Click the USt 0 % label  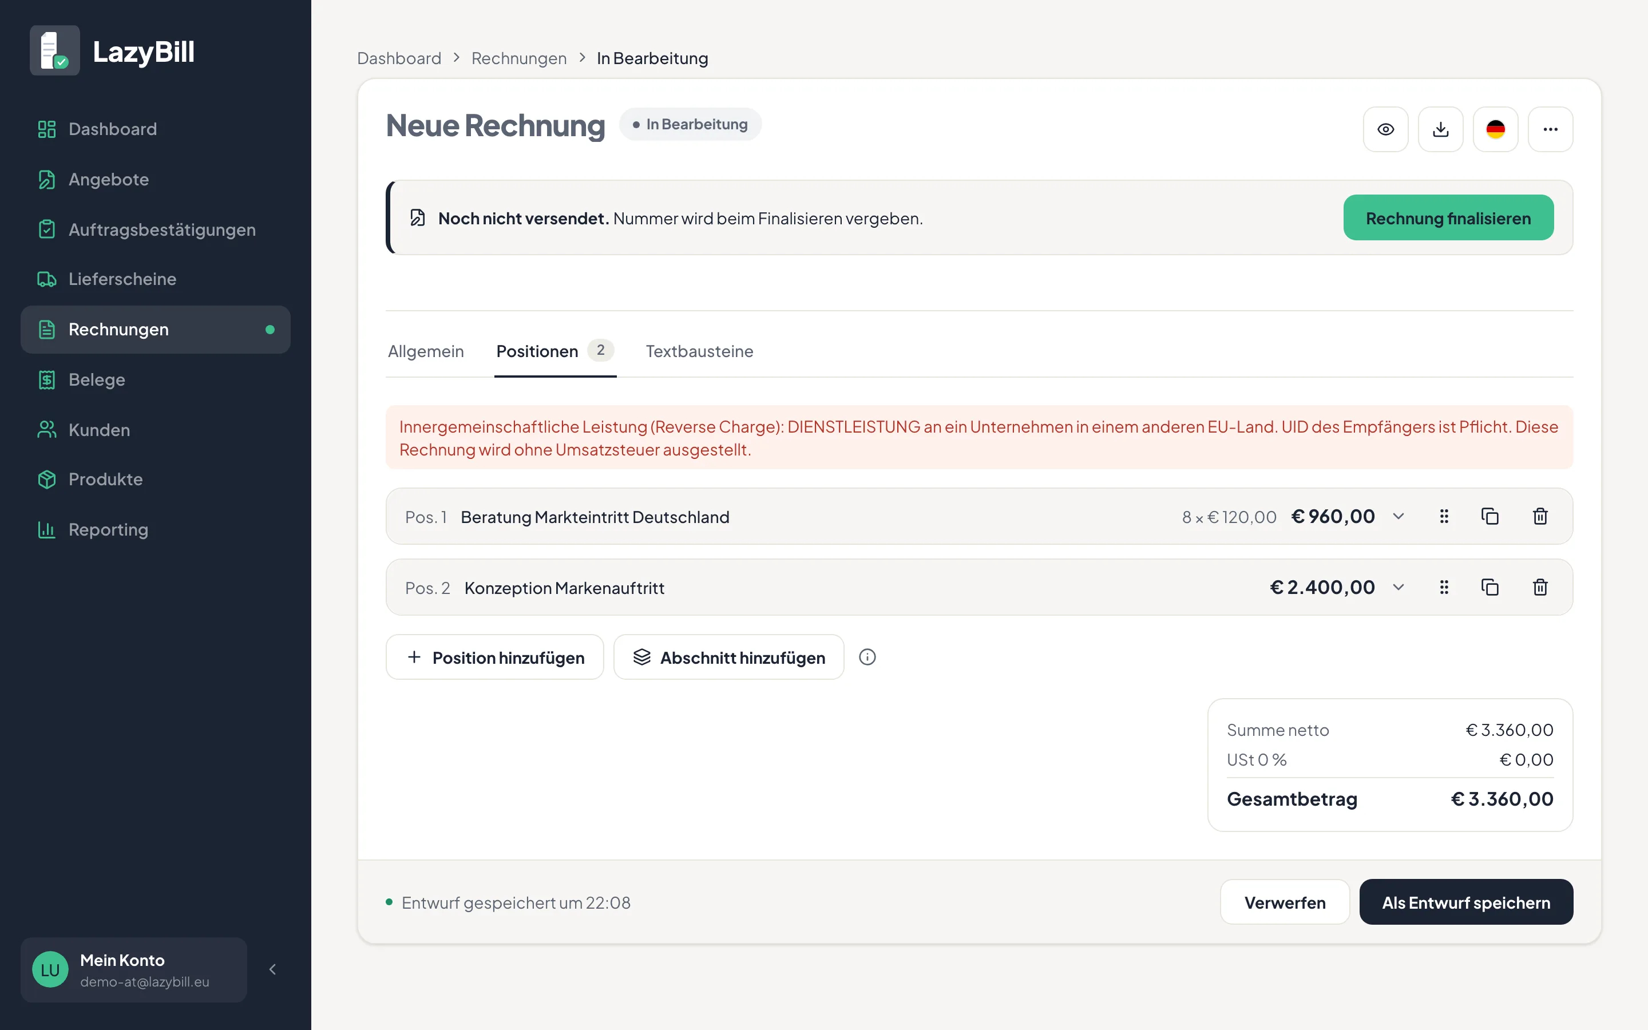[x=1257, y=760]
